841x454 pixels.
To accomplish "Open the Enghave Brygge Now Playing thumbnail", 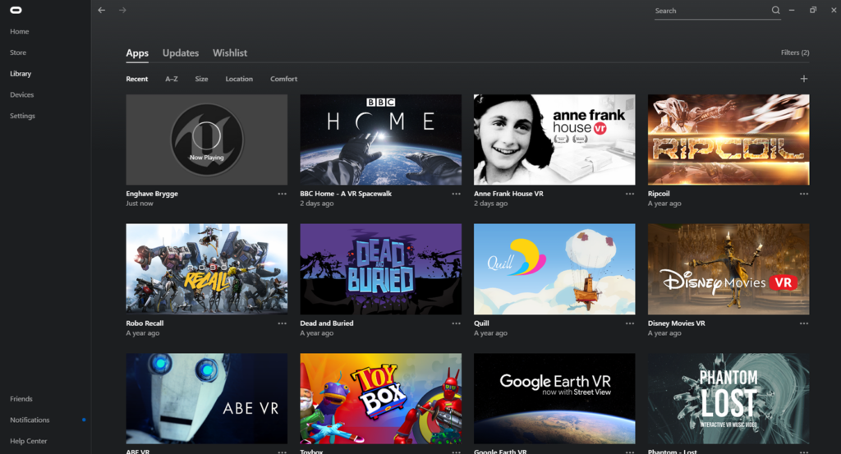I will point(206,140).
